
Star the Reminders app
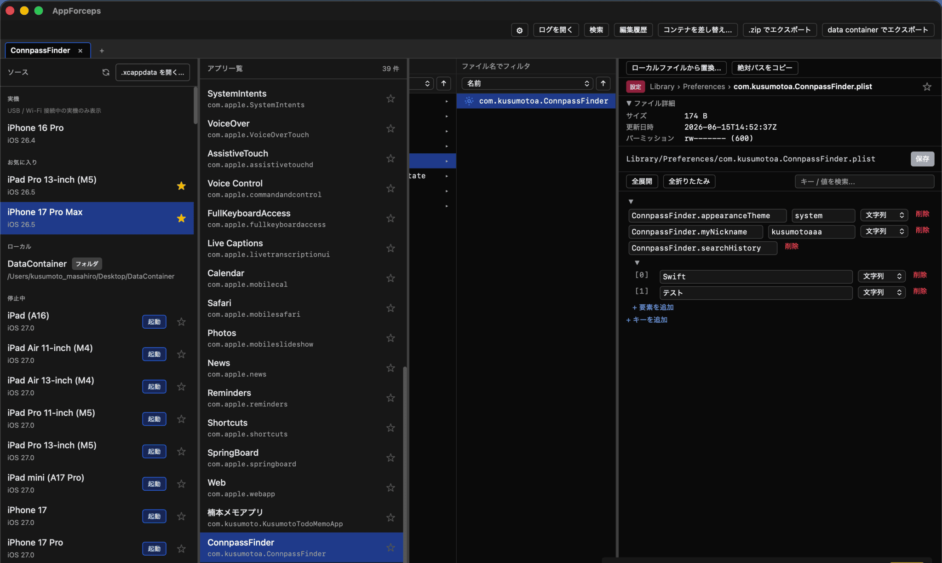(x=391, y=398)
